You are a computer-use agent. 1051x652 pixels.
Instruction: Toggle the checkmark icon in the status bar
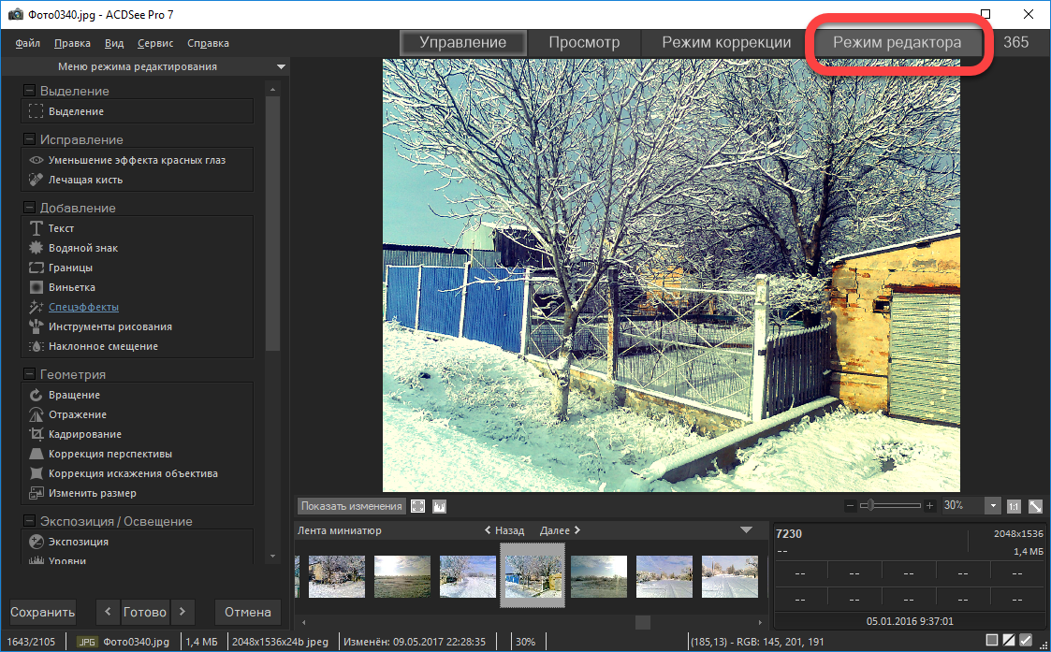tap(1026, 641)
